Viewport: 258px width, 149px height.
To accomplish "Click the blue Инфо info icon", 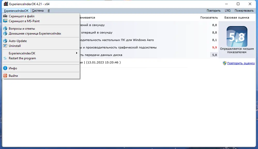I will (5, 68).
